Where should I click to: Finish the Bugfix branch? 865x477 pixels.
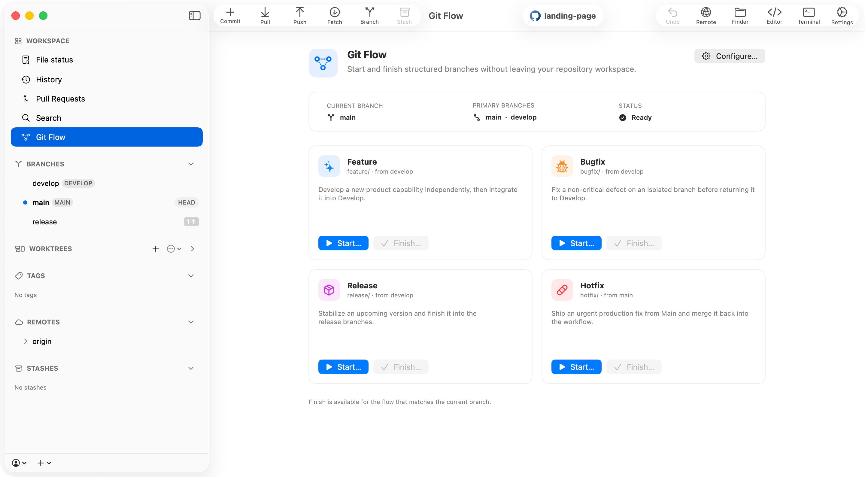click(634, 243)
